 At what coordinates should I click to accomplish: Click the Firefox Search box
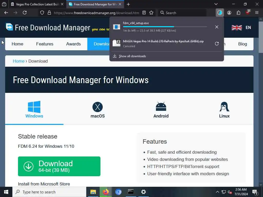pos(182,13)
